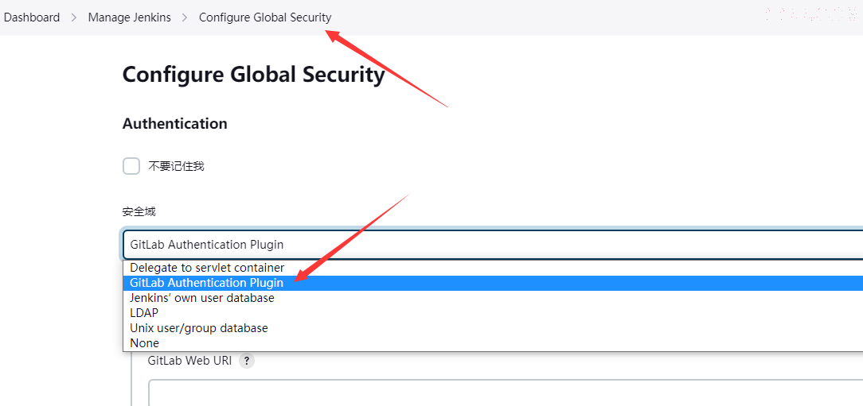Click the 安全域 field label
Image resolution: width=863 pixels, height=406 pixels.
[x=139, y=212]
